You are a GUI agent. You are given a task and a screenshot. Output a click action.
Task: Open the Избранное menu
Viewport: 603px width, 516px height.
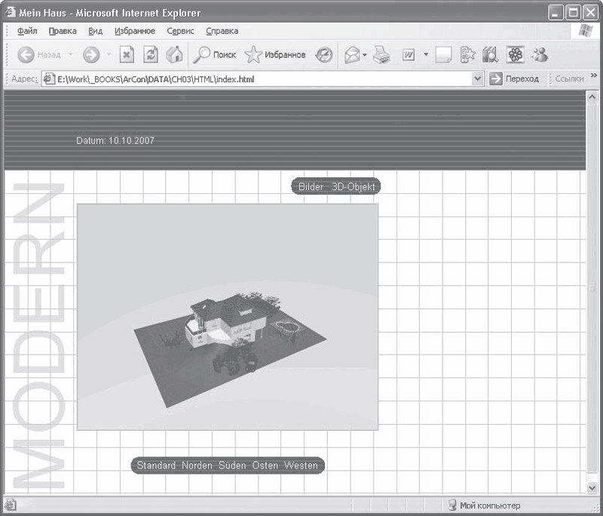pos(135,31)
